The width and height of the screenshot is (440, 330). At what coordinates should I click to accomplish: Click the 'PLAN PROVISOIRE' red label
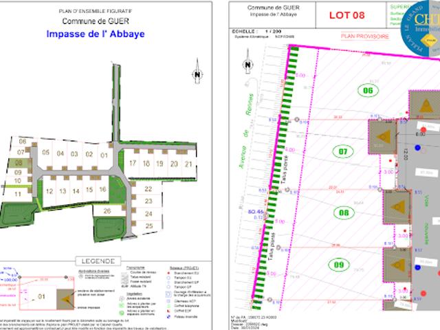tap(365, 36)
